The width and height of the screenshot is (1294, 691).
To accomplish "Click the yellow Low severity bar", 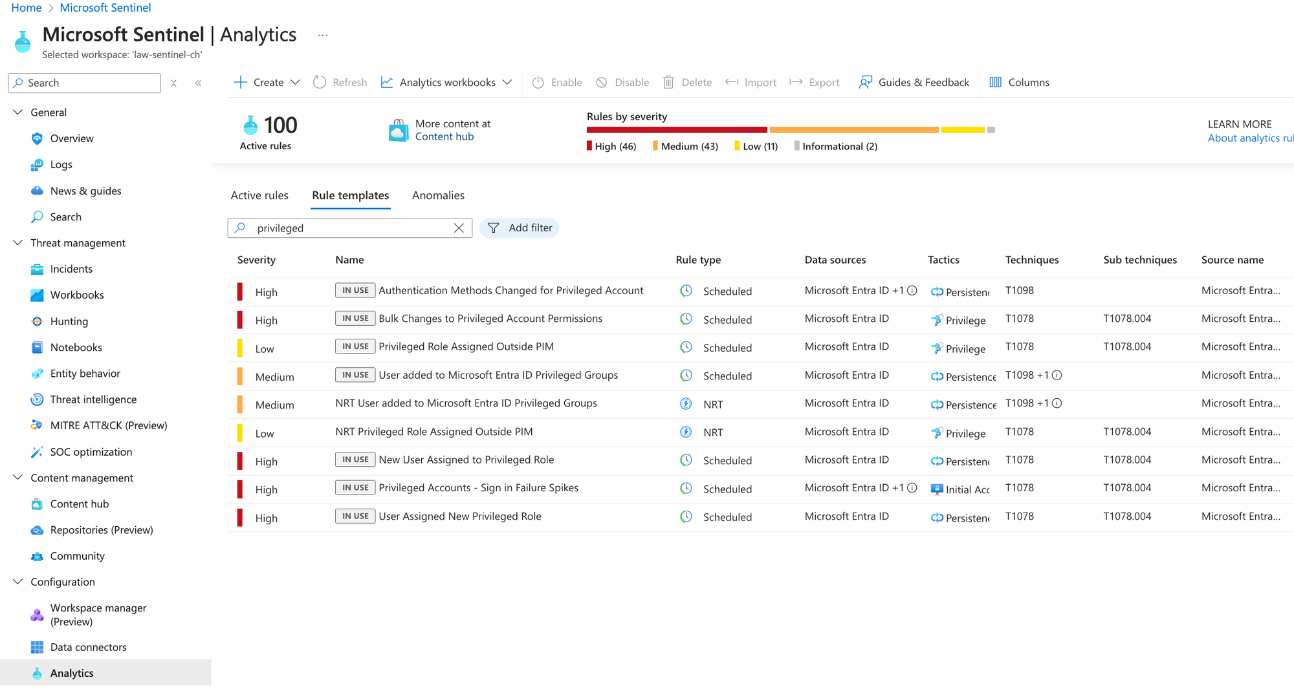I will click(x=963, y=130).
